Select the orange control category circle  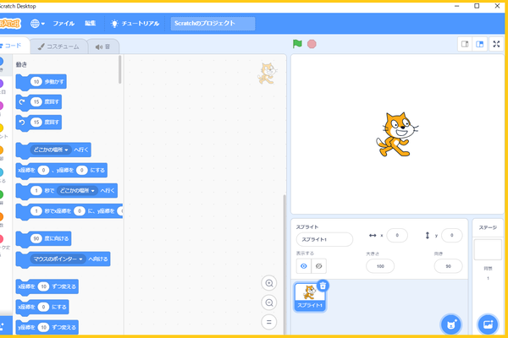pos(2,150)
